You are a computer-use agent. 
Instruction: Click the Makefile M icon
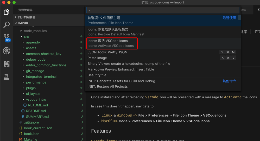[x=21, y=139]
